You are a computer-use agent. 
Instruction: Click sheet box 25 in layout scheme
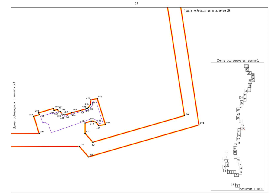tap(243, 128)
